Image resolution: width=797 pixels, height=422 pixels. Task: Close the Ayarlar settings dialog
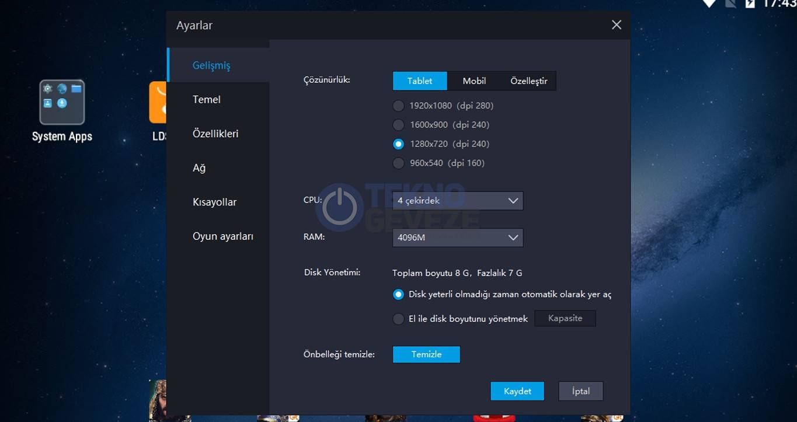pyautogui.click(x=616, y=25)
